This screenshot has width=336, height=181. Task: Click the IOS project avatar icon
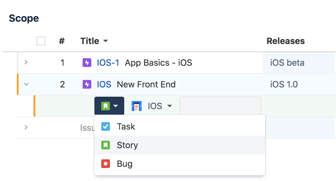(137, 106)
